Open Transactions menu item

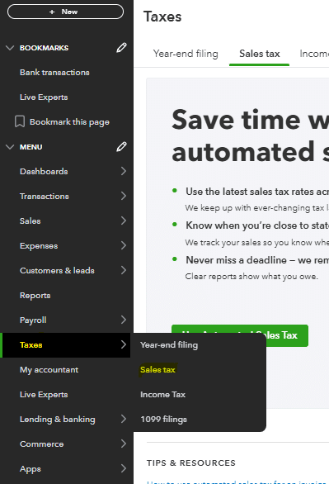(45, 196)
